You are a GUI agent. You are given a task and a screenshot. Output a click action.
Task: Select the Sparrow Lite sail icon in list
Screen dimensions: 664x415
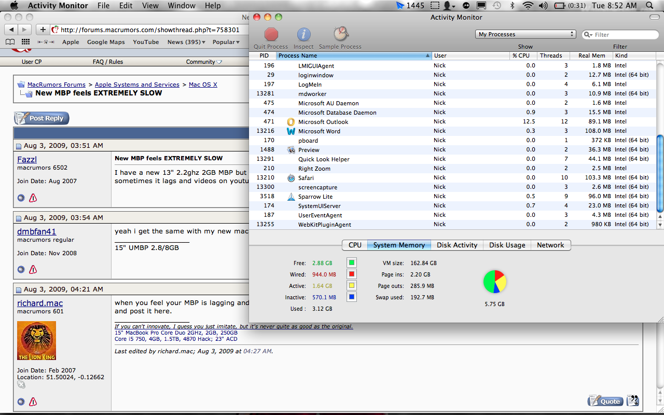[291, 197]
